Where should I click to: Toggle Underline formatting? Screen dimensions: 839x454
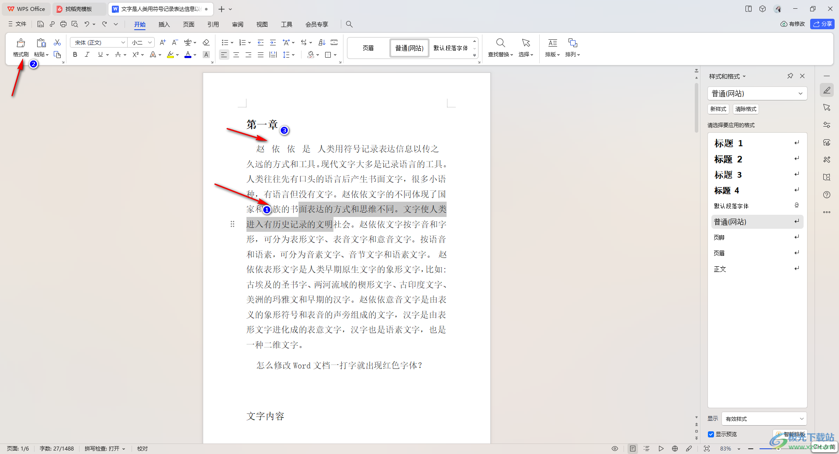(101, 55)
